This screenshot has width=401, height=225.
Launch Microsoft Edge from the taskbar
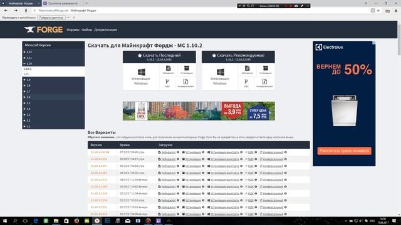click(36, 221)
